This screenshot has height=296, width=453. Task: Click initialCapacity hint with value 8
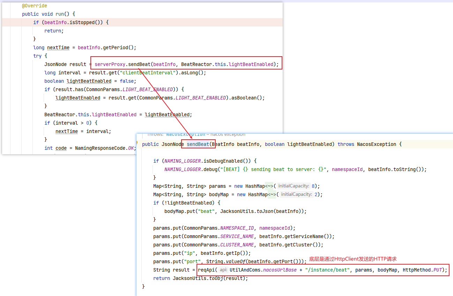(294, 186)
